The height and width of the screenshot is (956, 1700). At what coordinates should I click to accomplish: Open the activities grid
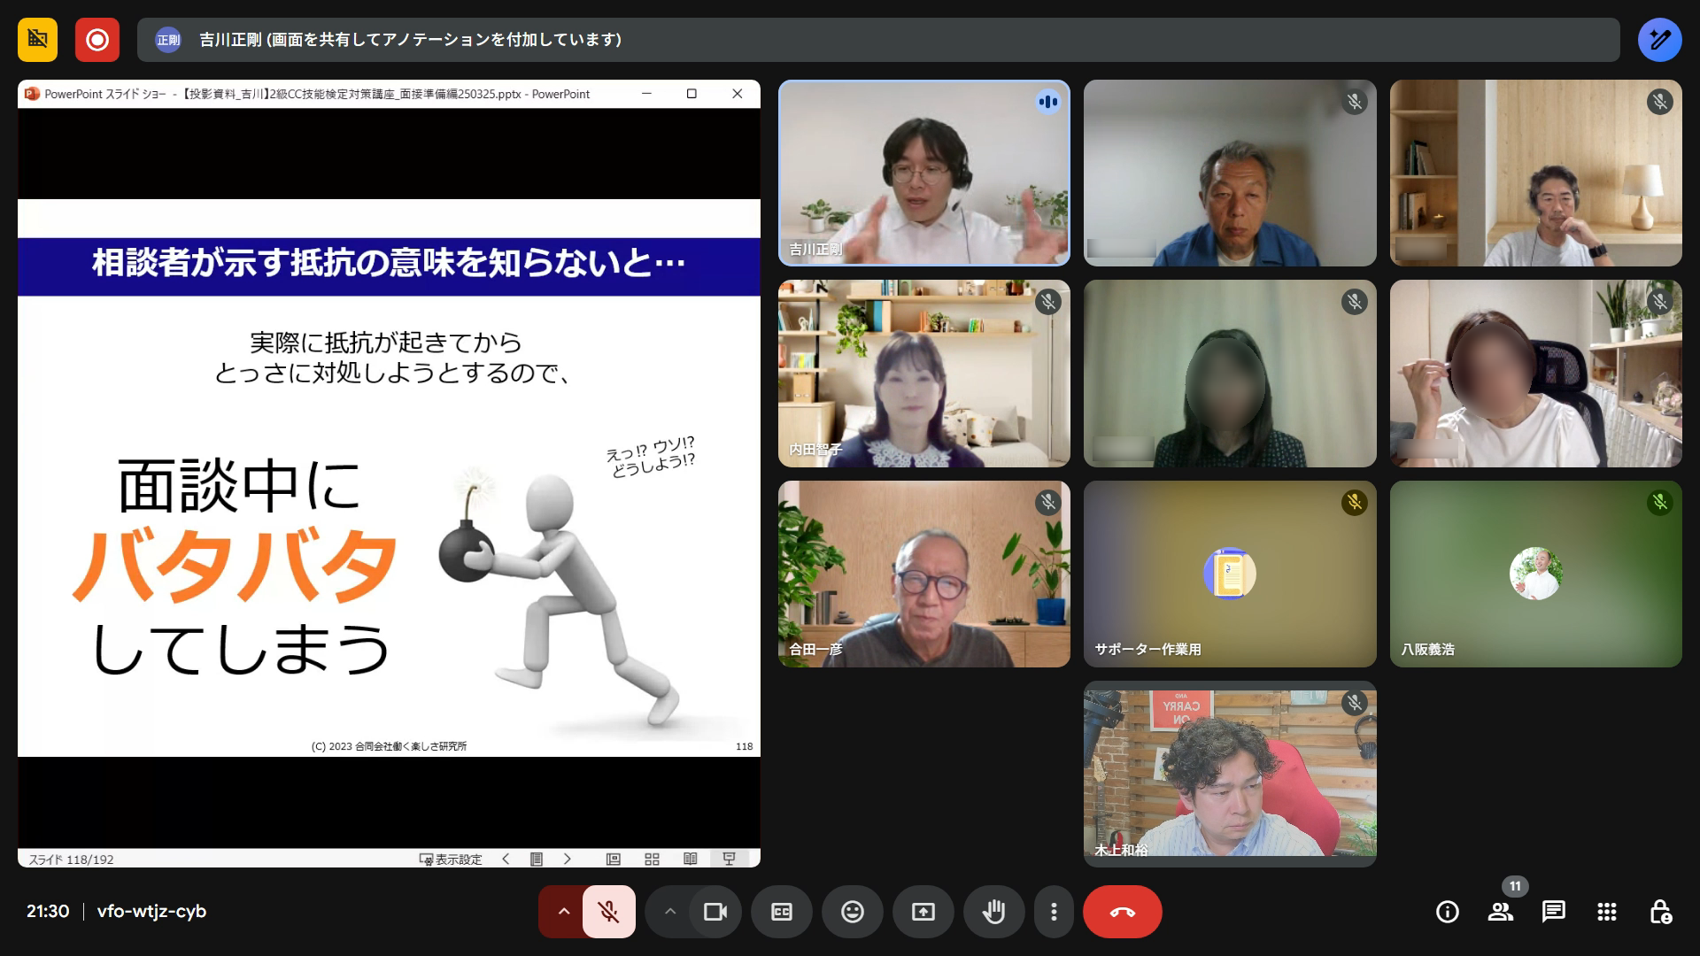point(1606,912)
